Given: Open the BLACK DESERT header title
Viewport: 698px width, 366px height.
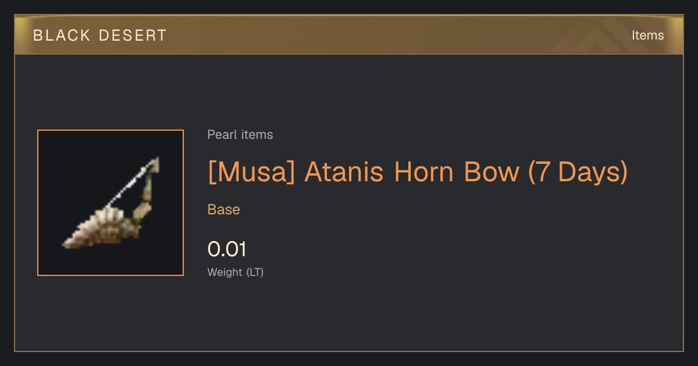Looking at the screenshot, I should pos(99,35).
